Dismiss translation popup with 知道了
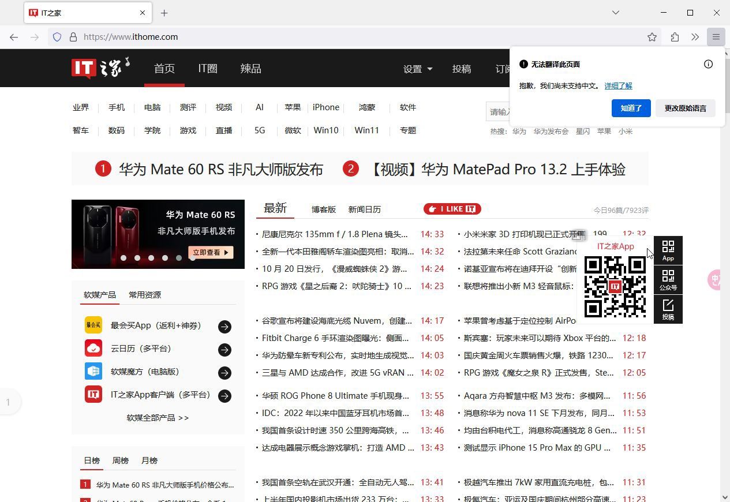Viewport: 730px width, 502px height. click(x=631, y=108)
